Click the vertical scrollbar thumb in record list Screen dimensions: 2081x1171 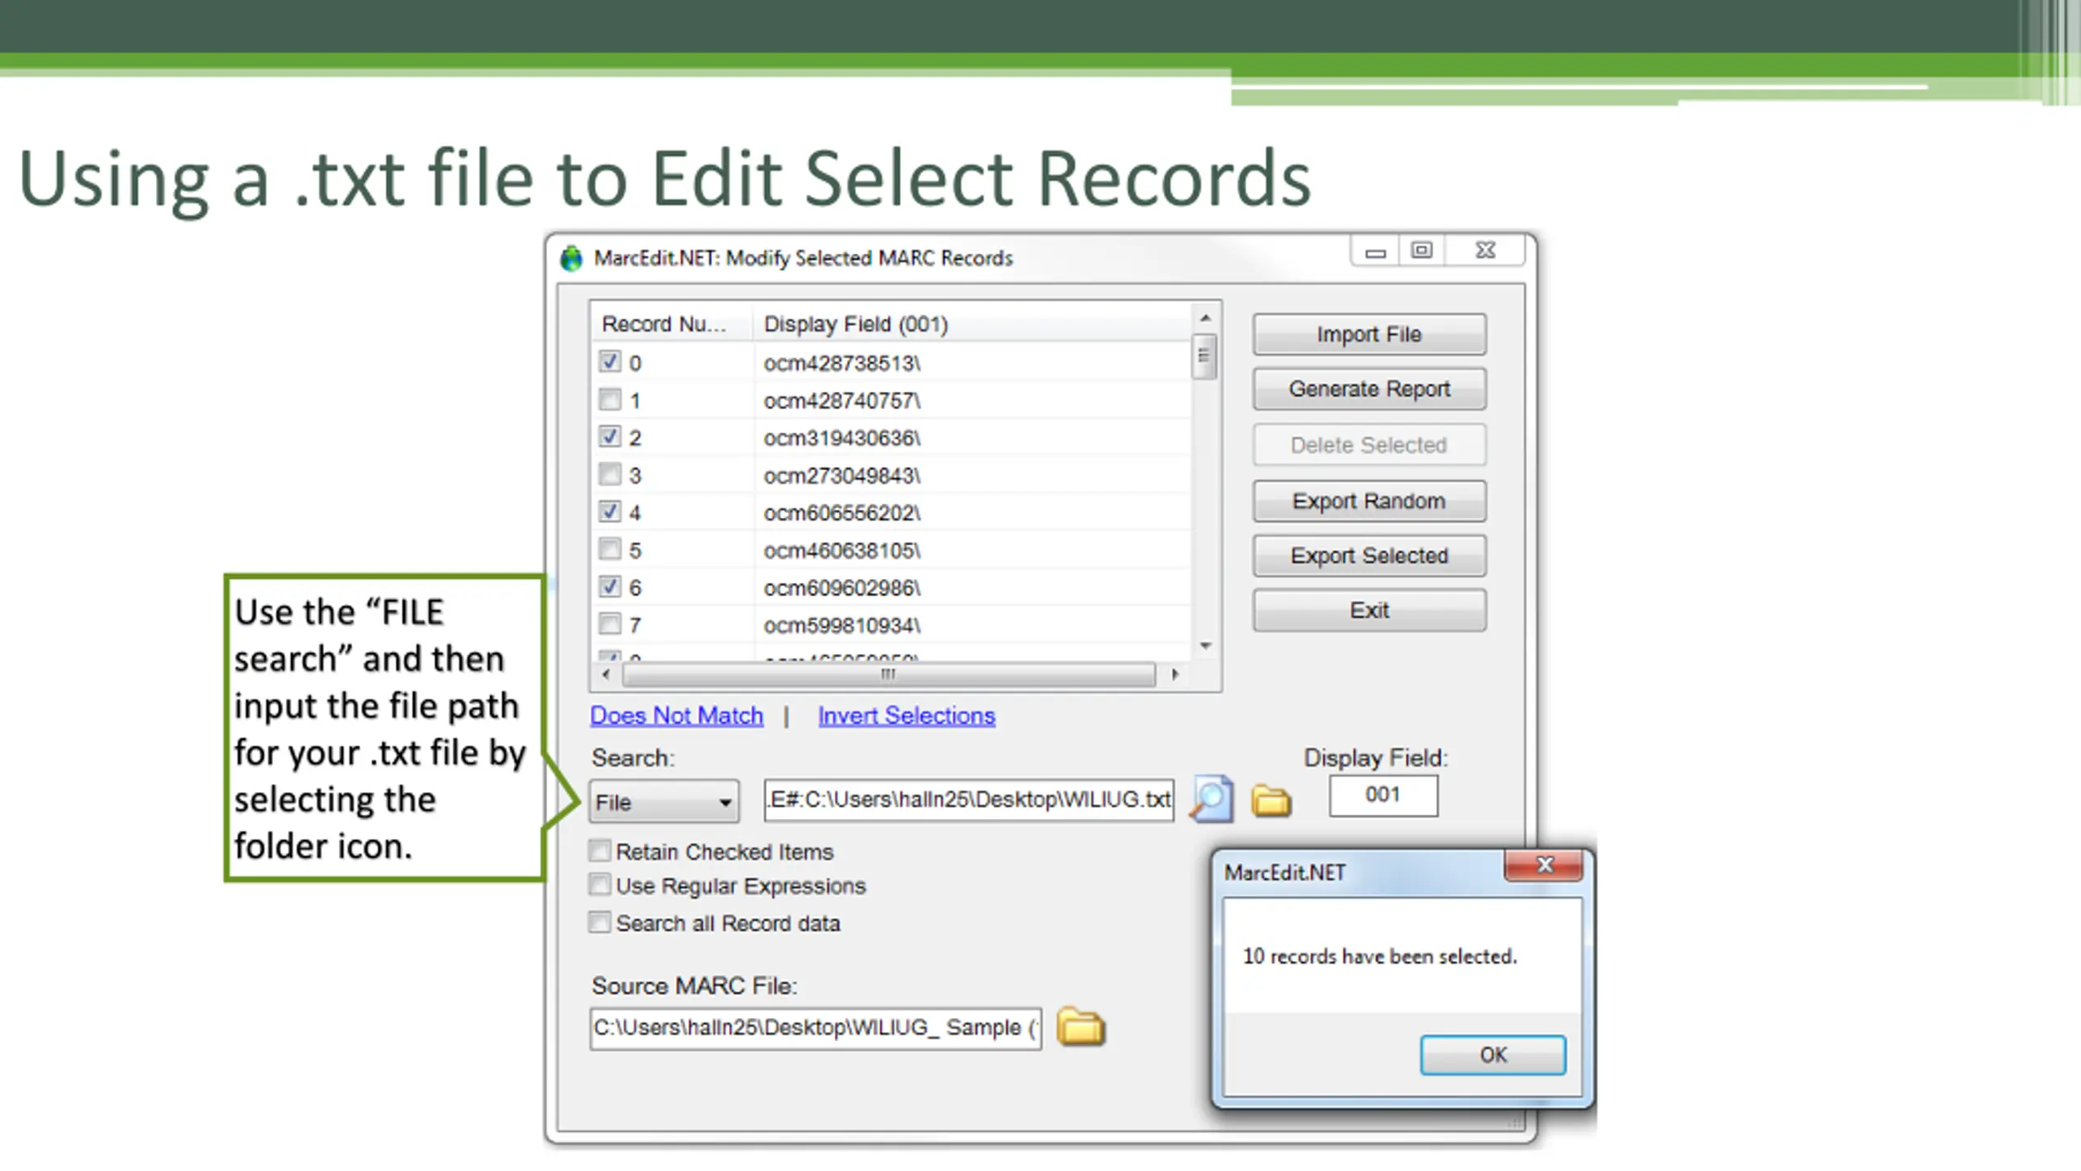coord(1204,356)
